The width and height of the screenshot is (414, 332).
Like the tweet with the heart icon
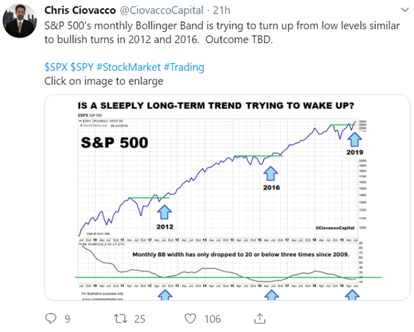(x=189, y=318)
